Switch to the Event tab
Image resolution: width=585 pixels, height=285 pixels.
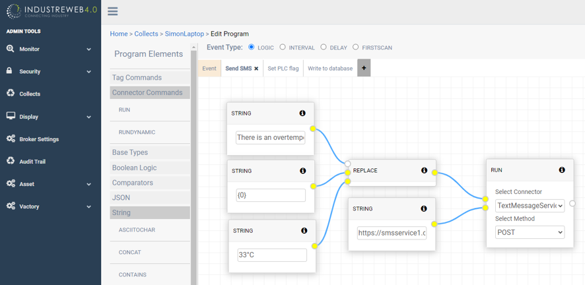209,68
